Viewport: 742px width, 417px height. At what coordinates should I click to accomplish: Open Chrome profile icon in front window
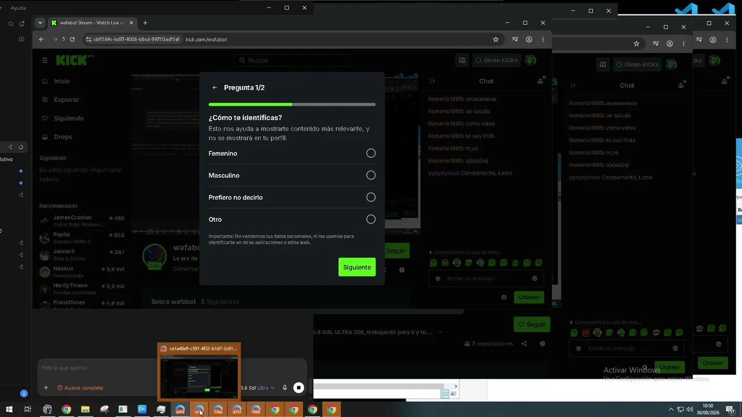(529, 39)
